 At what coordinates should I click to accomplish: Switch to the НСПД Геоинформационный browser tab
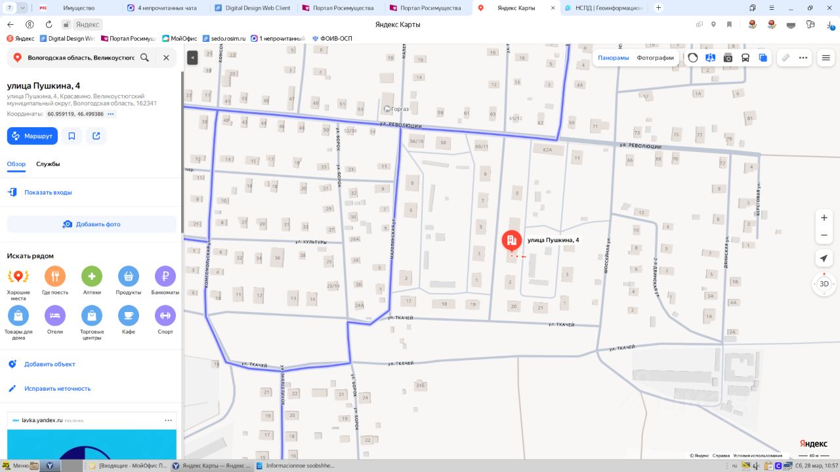[x=604, y=8]
